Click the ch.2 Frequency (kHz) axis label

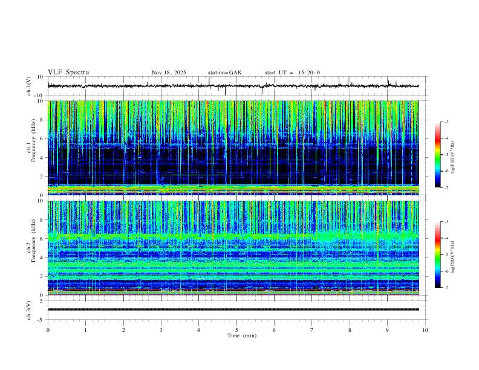[31, 241]
